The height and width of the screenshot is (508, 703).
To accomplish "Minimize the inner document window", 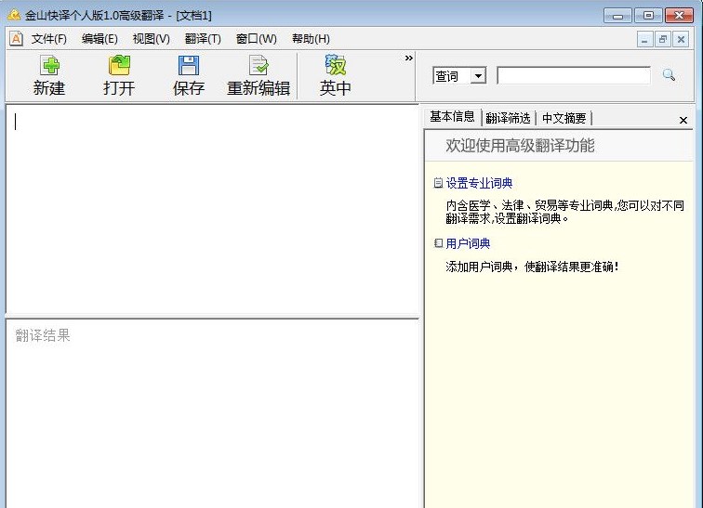I will pyautogui.click(x=644, y=39).
